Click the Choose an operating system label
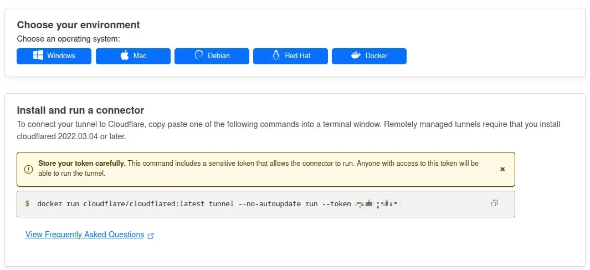Image resolution: width=590 pixels, height=270 pixels. pos(69,39)
